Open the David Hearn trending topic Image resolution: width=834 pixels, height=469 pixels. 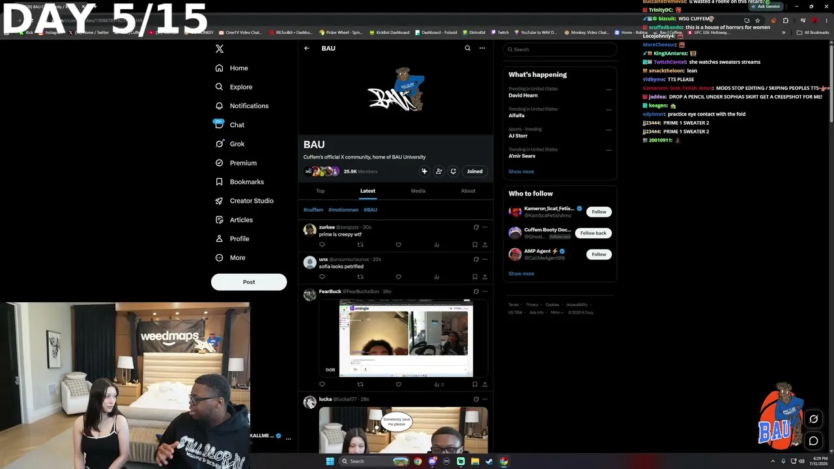(x=523, y=96)
